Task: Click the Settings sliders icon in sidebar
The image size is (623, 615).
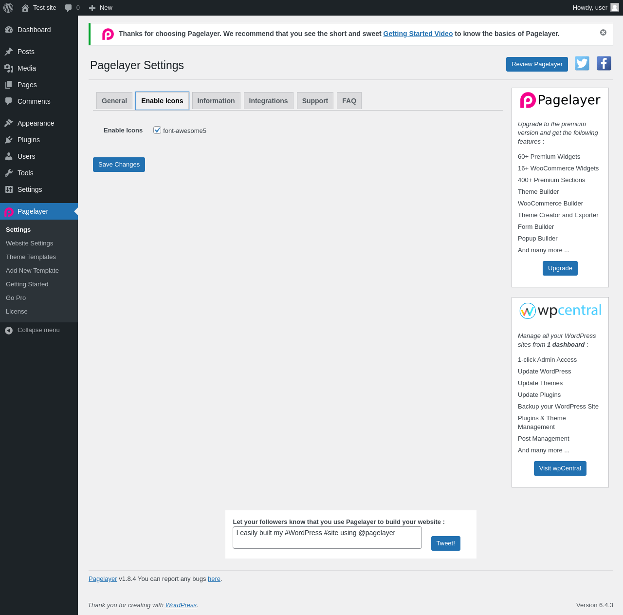Action: point(9,189)
